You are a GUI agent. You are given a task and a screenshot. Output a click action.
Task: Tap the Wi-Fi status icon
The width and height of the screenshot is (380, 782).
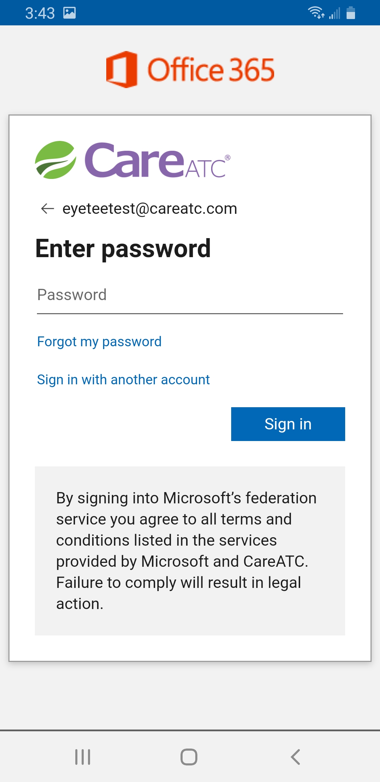[316, 13]
